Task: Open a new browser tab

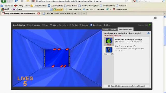Action: (84, 13)
